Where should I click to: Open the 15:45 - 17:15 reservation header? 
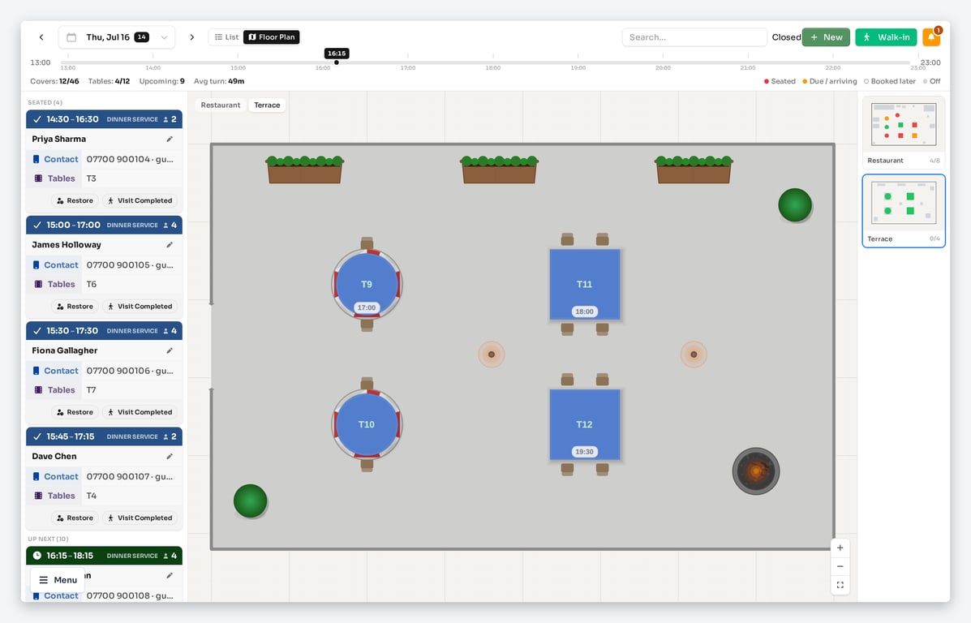click(x=104, y=436)
